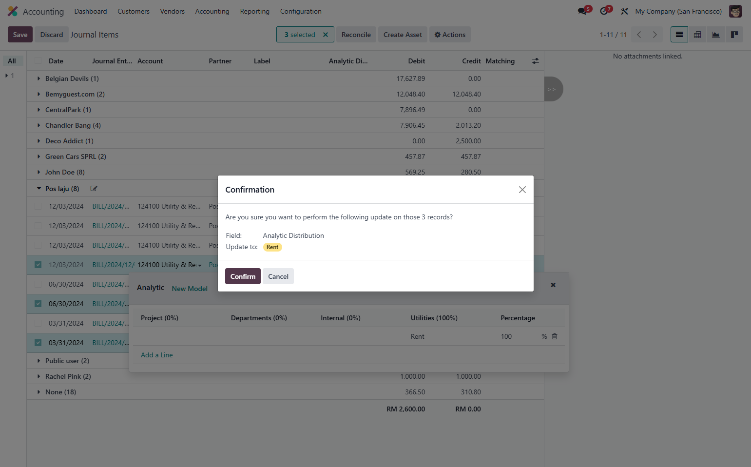751x467 pixels.
Task: Uncheck the selected 12/03/2024 row checkbox
Action: (x=38, y=265)
